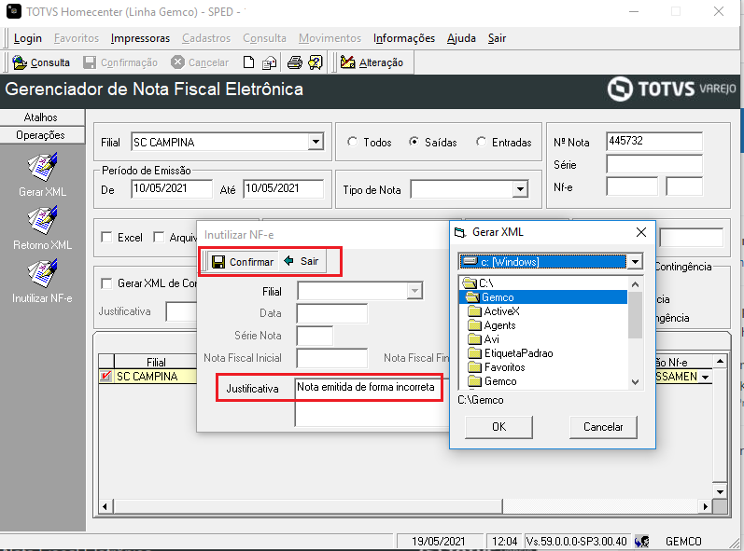Open the Sair menu
Screen dimensions: 744x551
pyautogui.click(x=497, y=38)
